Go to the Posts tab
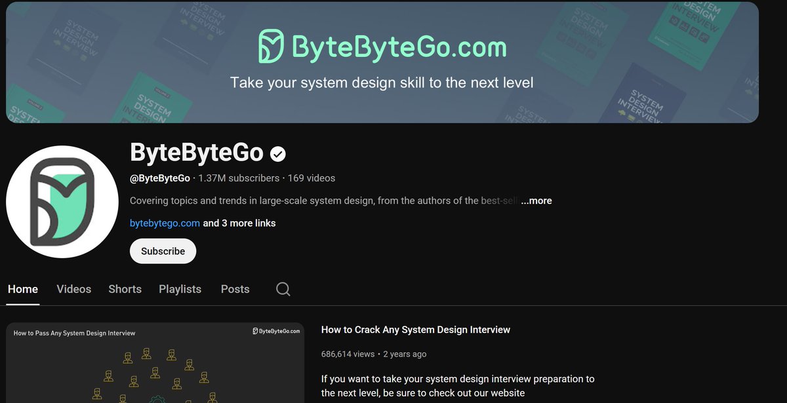 coord(235,289)
